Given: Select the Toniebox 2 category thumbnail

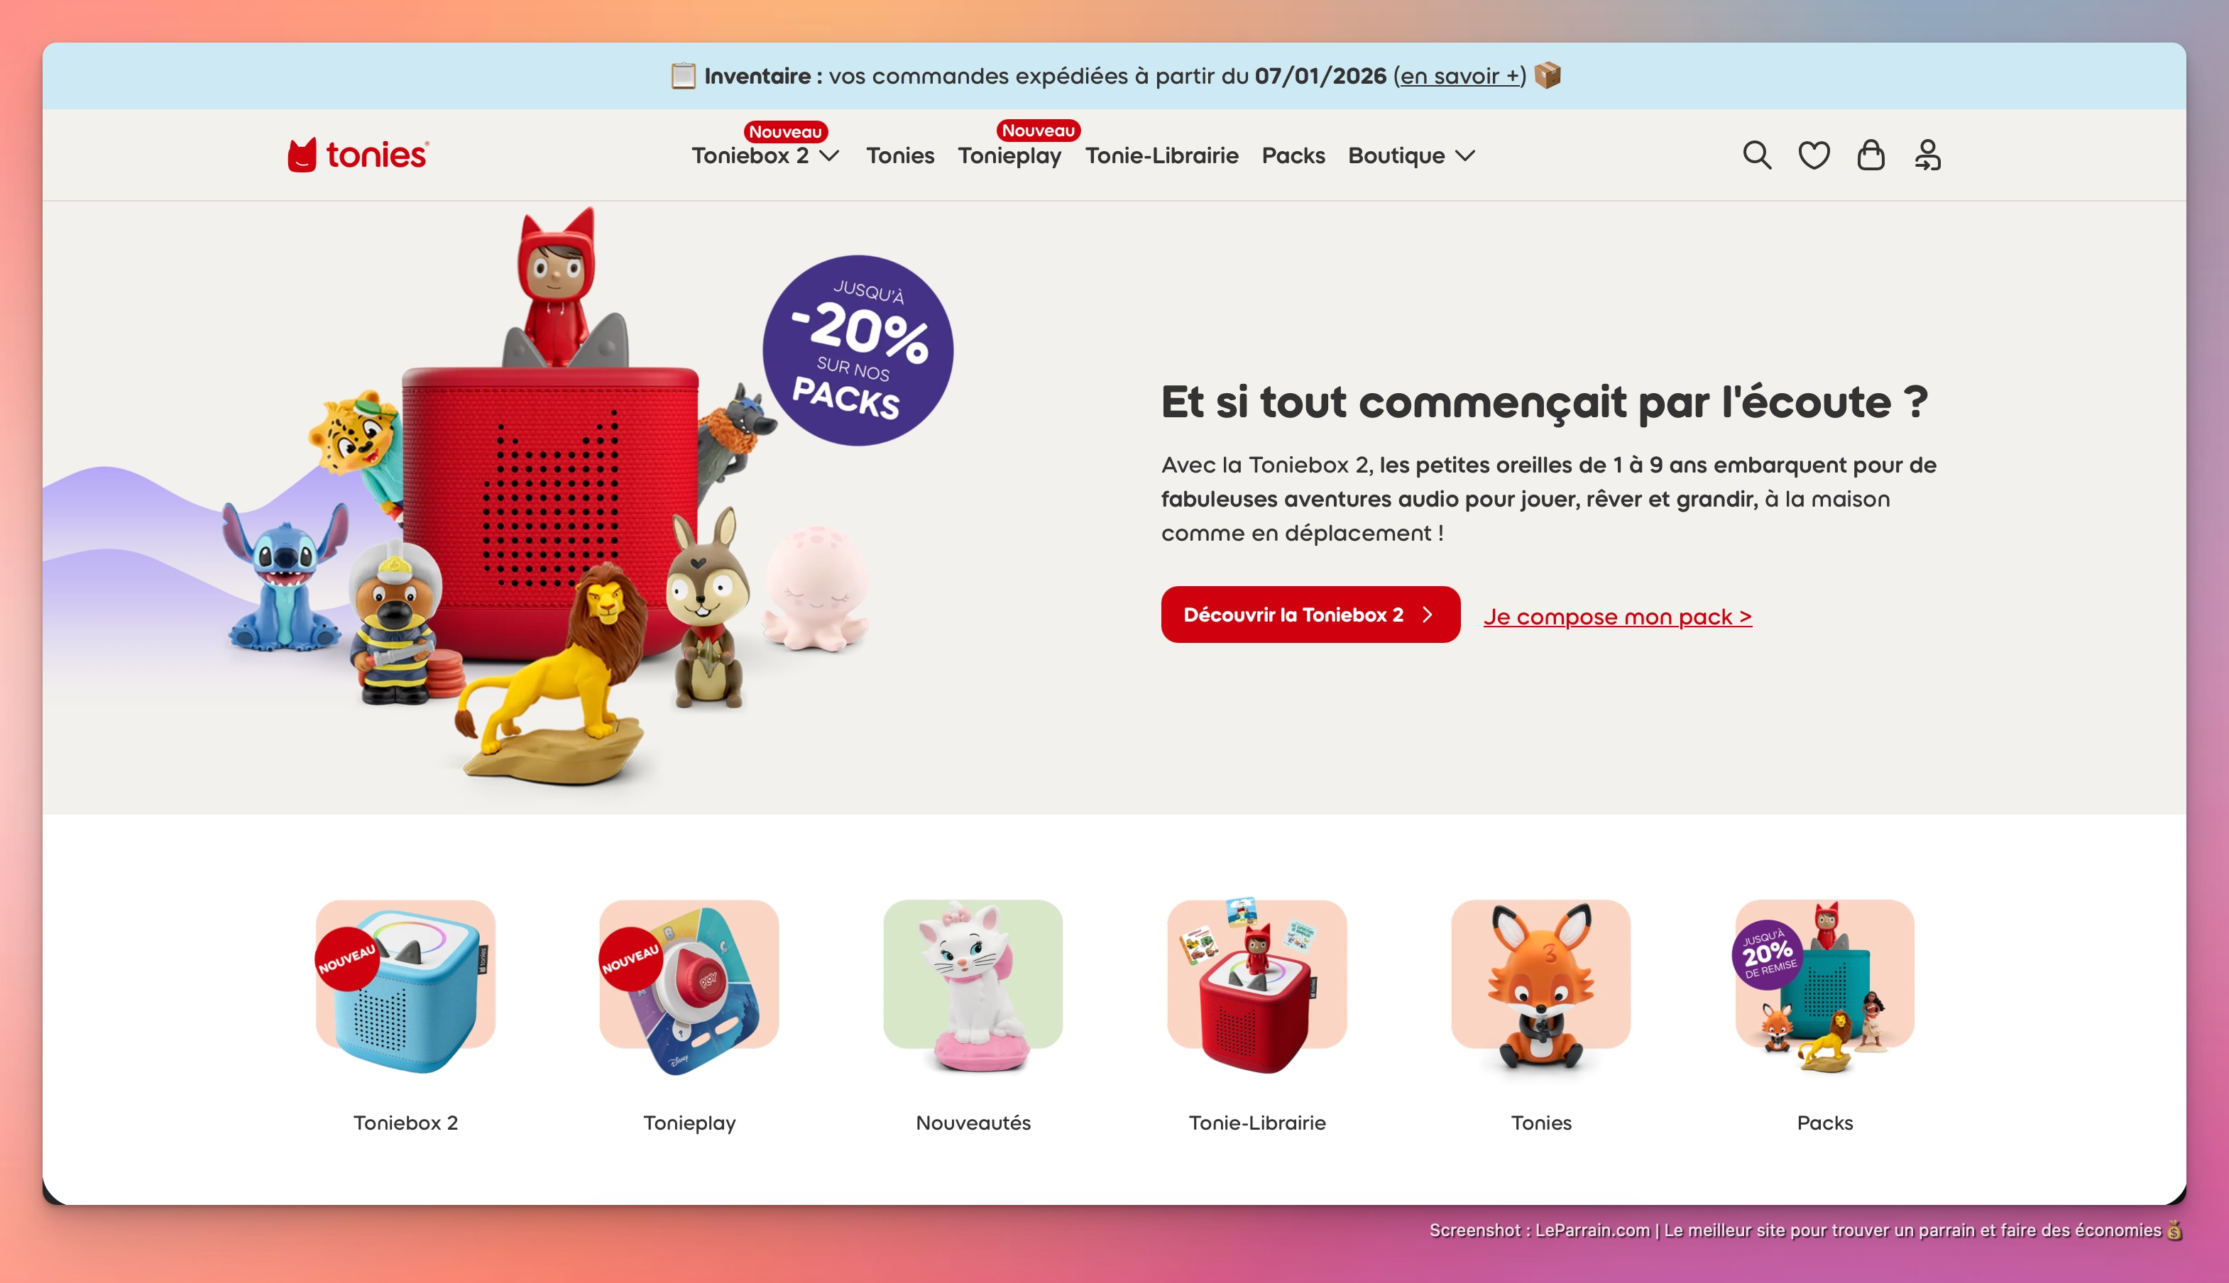Looking at the screenshot, I should pos(405,986).
